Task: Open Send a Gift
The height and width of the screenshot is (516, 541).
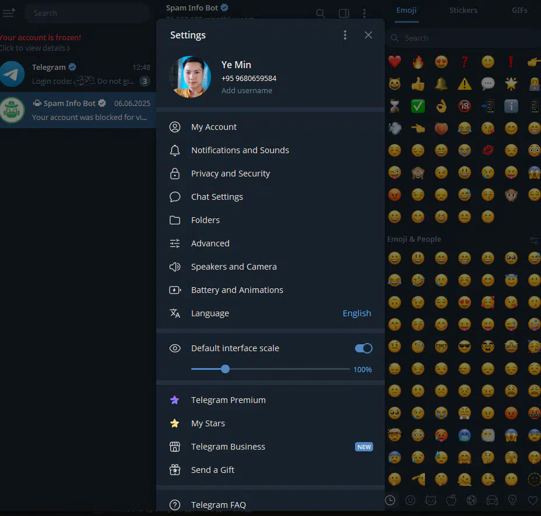Action: tap(270, 470)
